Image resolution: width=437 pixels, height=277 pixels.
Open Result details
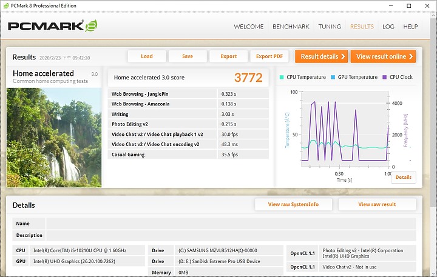(x=321, y=56)
